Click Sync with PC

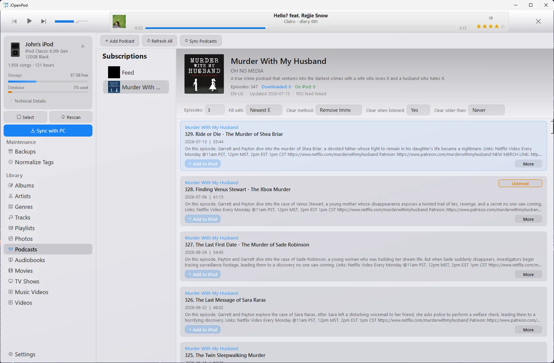(x=48, y=131)
